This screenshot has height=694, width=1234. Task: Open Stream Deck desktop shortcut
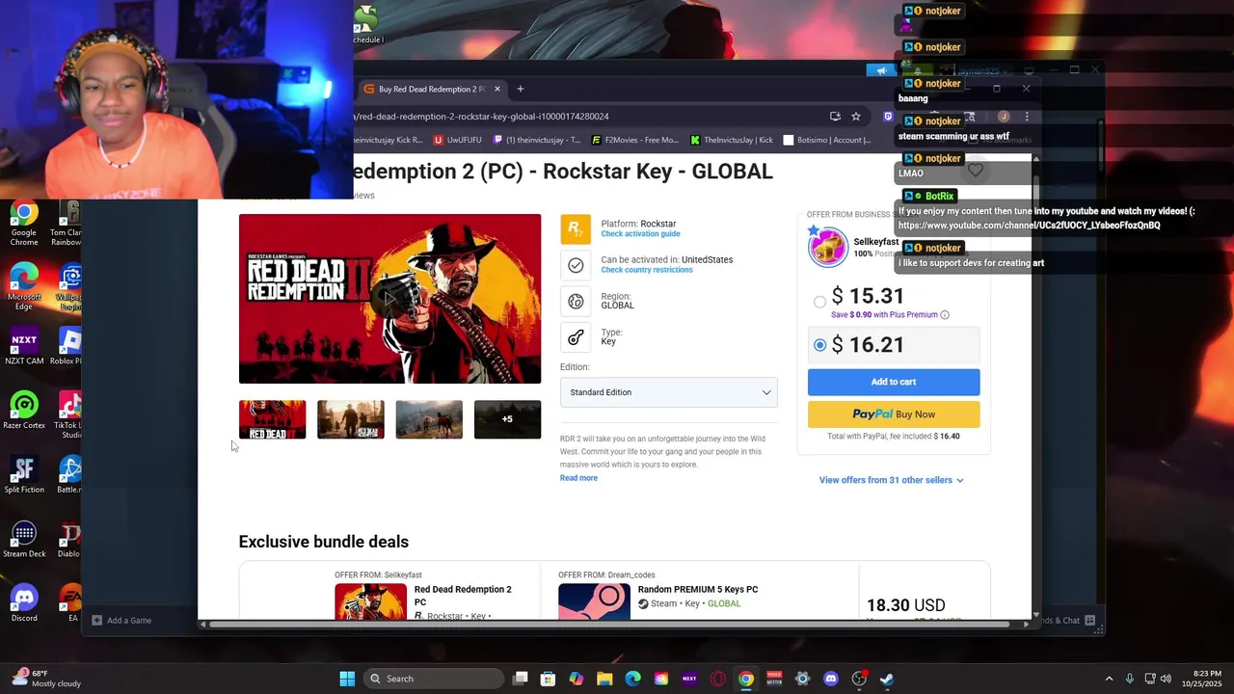(24, 541)
